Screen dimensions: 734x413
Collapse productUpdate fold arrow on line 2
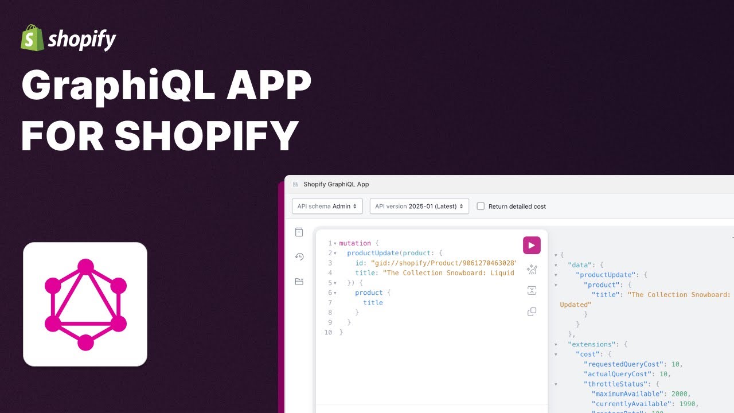[x=335, y=254]
